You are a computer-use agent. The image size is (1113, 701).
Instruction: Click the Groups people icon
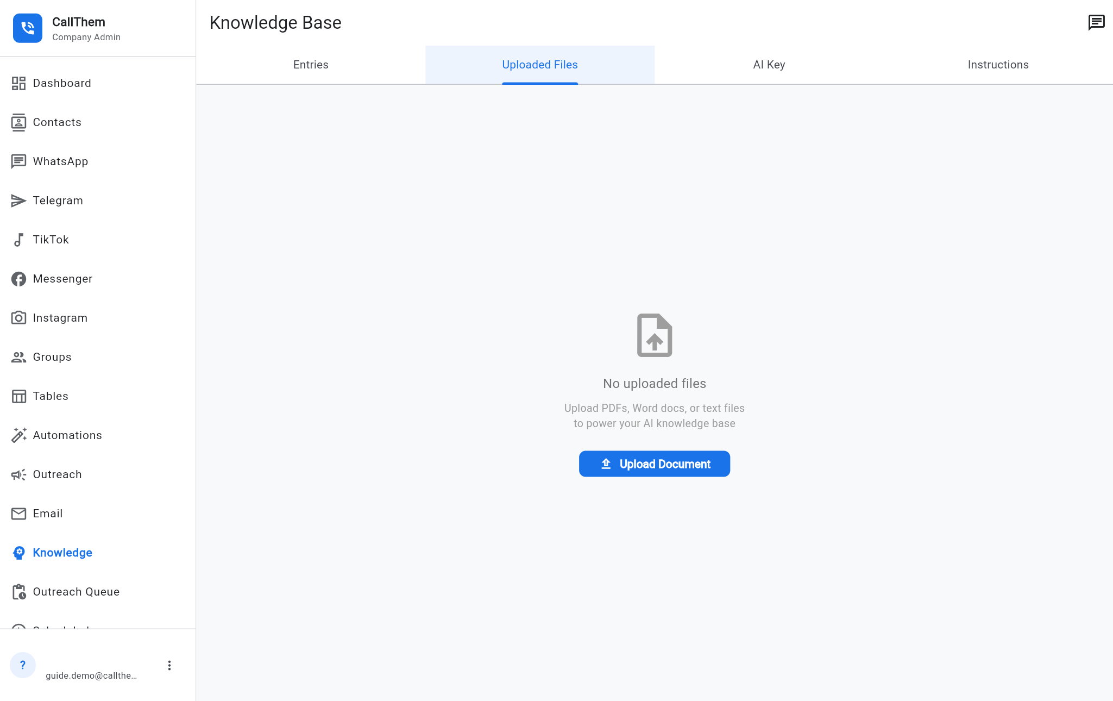point(18,357)
